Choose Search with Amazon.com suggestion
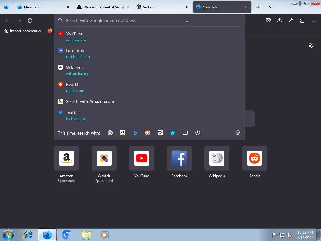Viewport: 321px width, 241px height. [x=149, y=101]
